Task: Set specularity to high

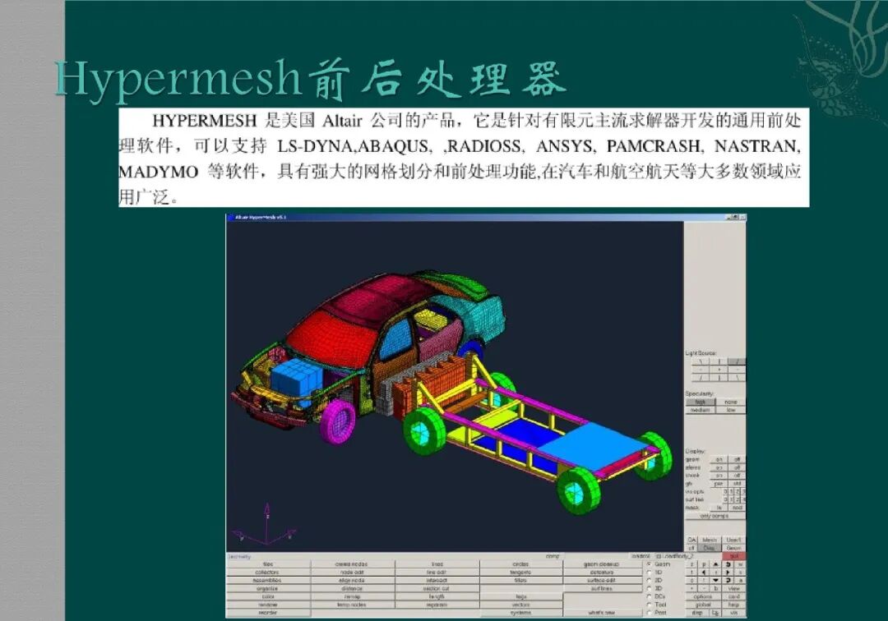Action: tap(701, 402)
